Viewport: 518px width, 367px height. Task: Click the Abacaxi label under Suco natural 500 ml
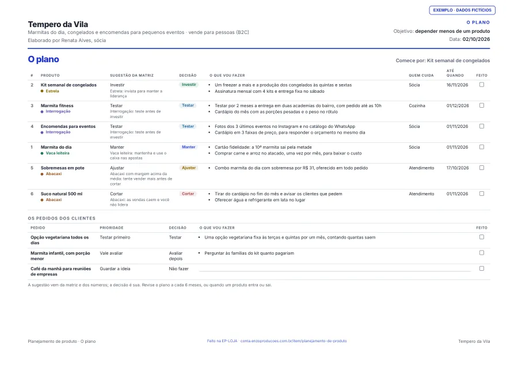tap(54, 200)
